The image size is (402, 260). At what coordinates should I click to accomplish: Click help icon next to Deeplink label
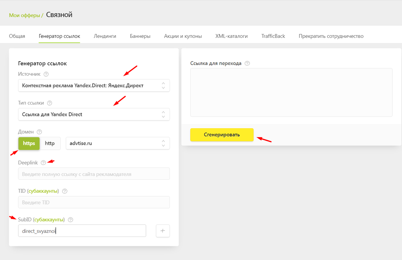tap(43, 162)
